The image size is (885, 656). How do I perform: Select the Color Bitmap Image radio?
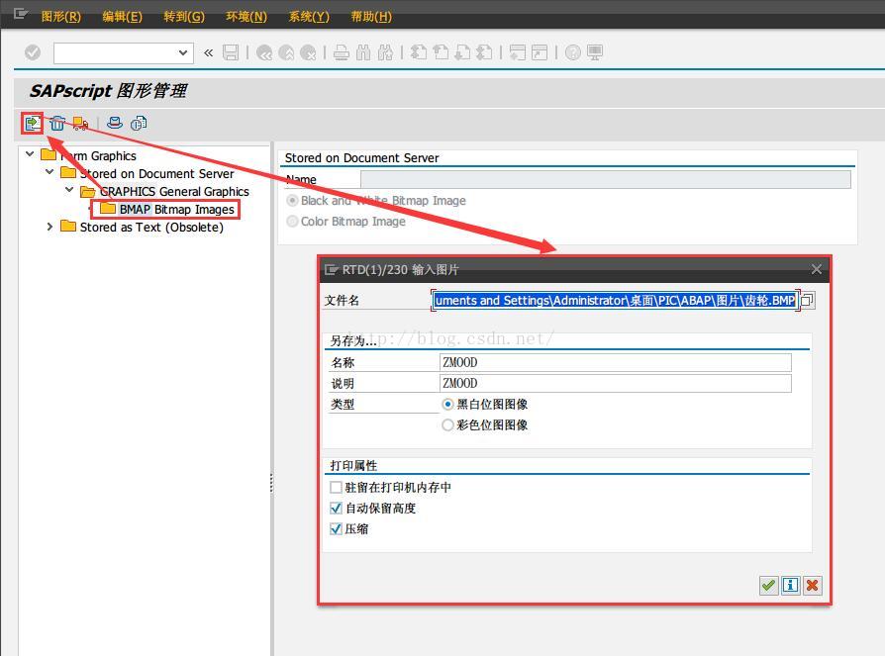pos(292,221)
